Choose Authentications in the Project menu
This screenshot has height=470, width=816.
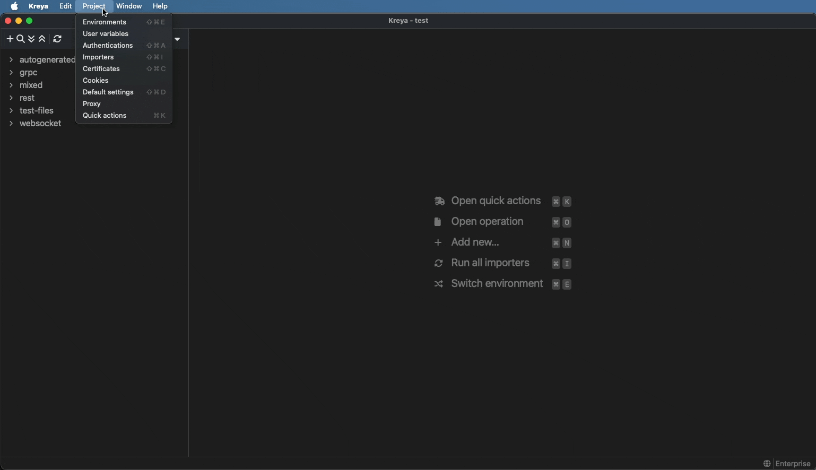click(x=108, y=46)
